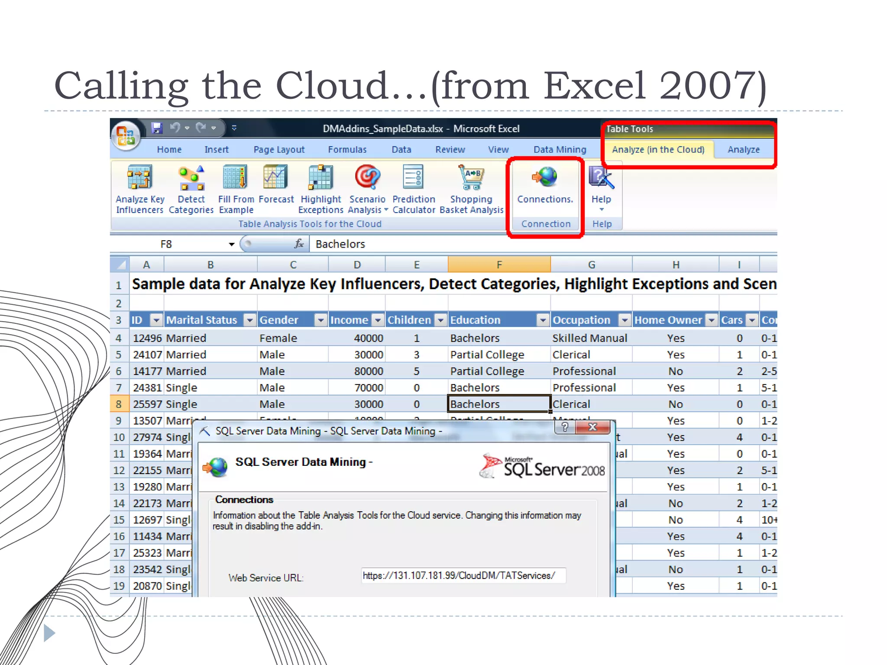Click the slide's next arrow triangle

tap(49, 633)
